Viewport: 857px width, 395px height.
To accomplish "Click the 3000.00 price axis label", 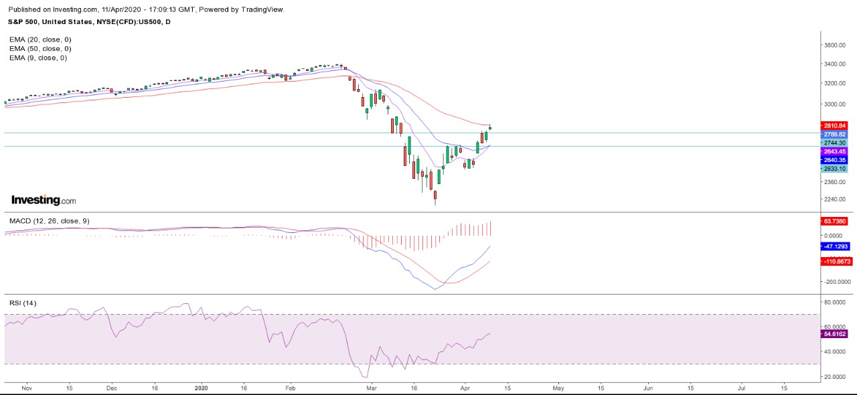I will 835,104.
